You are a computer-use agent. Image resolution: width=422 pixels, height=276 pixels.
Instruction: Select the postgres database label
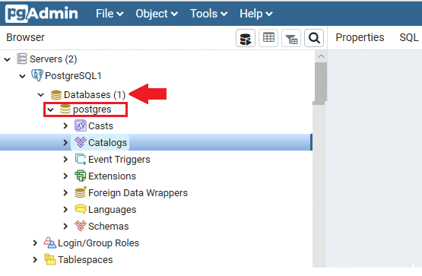tap(92, 109)
